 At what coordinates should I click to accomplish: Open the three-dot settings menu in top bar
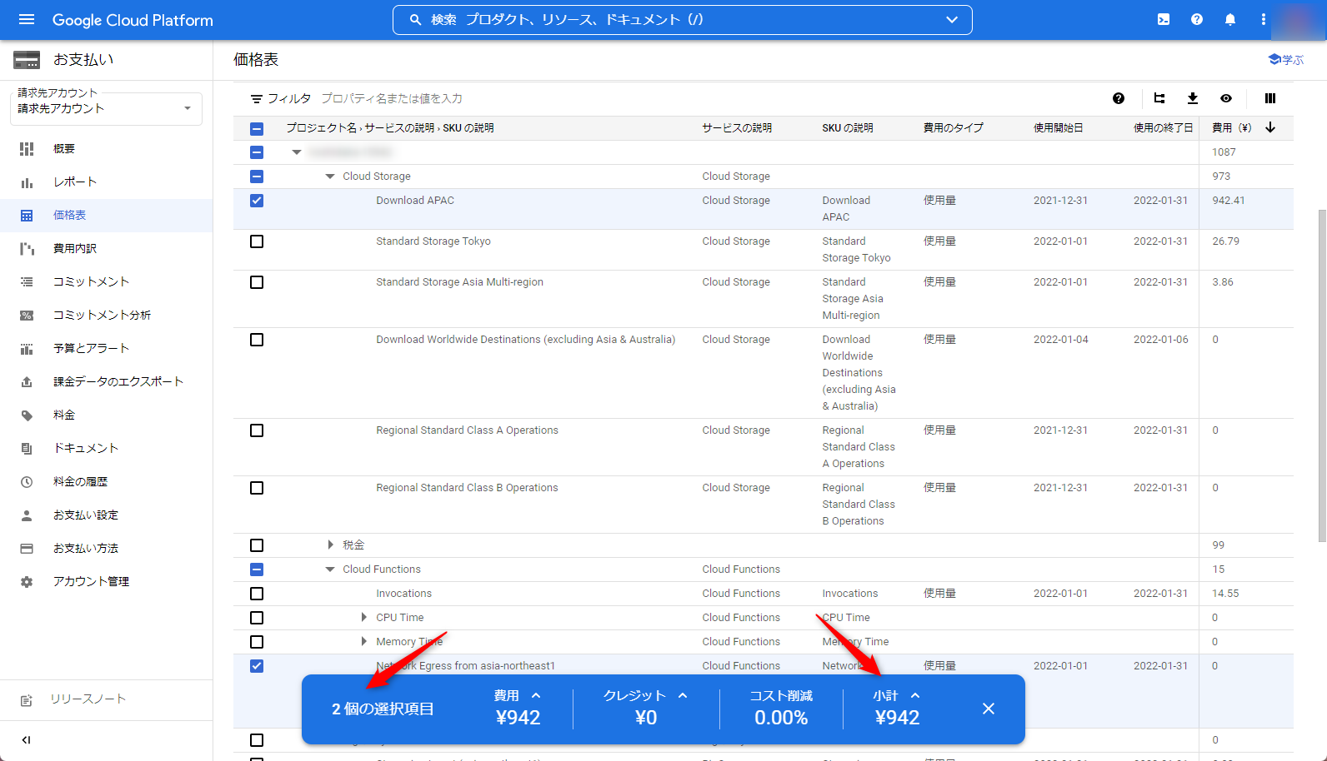1264,20
